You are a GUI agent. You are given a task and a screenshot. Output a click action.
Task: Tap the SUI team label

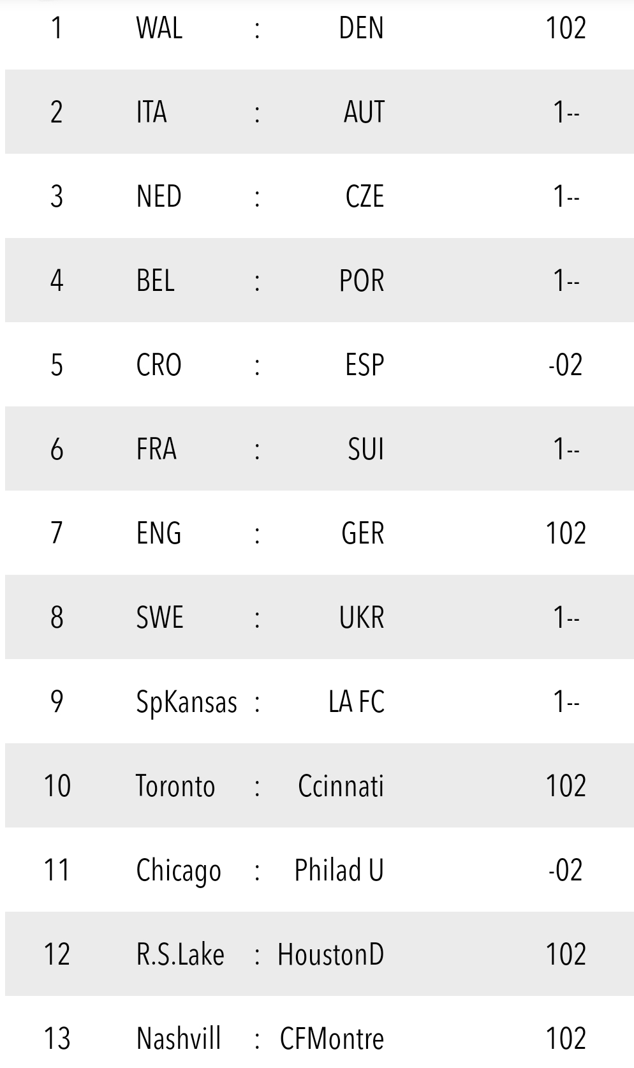click(x=366, y=449)
